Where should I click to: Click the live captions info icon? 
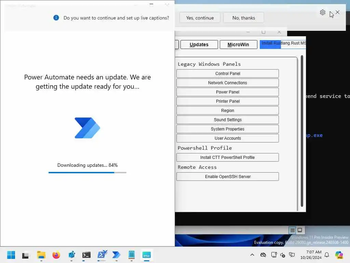[56, 18]
